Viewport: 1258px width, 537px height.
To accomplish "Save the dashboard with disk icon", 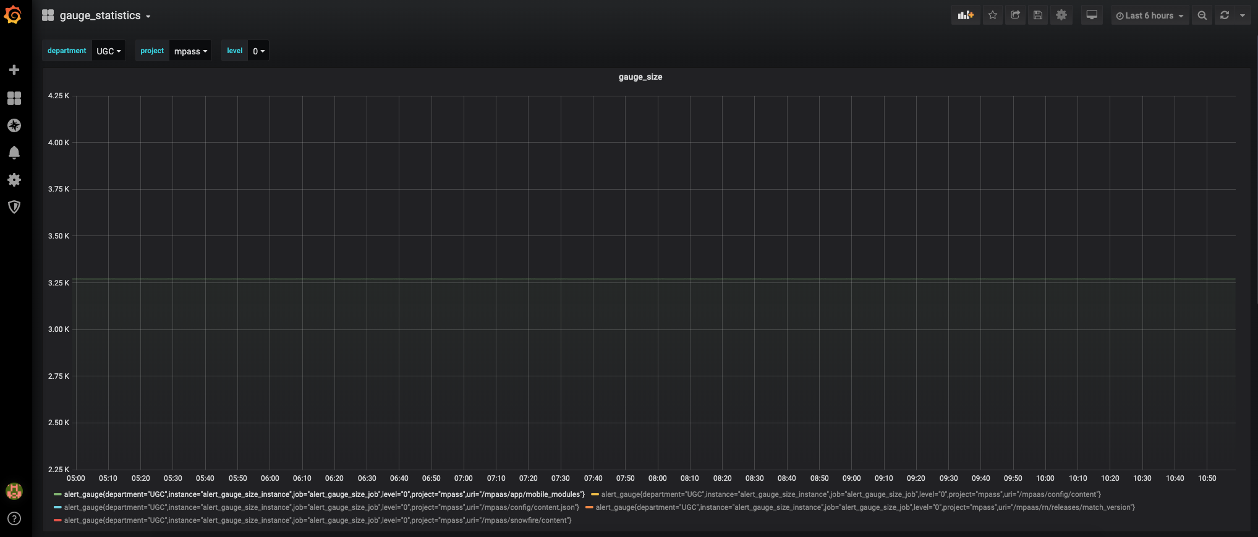I will (x=1038, y=15).
